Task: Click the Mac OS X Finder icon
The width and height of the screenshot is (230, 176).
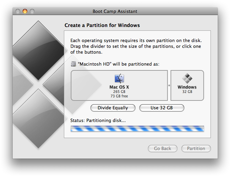Action: (x=119, y=78)
